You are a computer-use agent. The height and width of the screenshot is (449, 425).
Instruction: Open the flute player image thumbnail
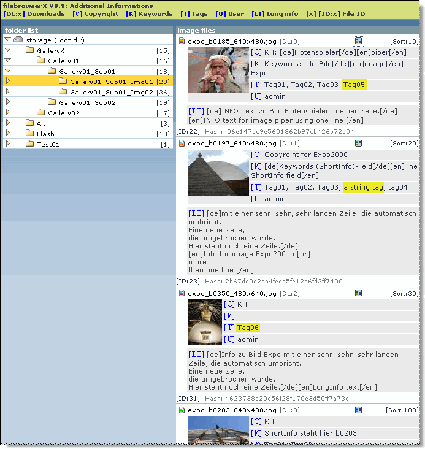pyautogui.click(x=218, y=71)
